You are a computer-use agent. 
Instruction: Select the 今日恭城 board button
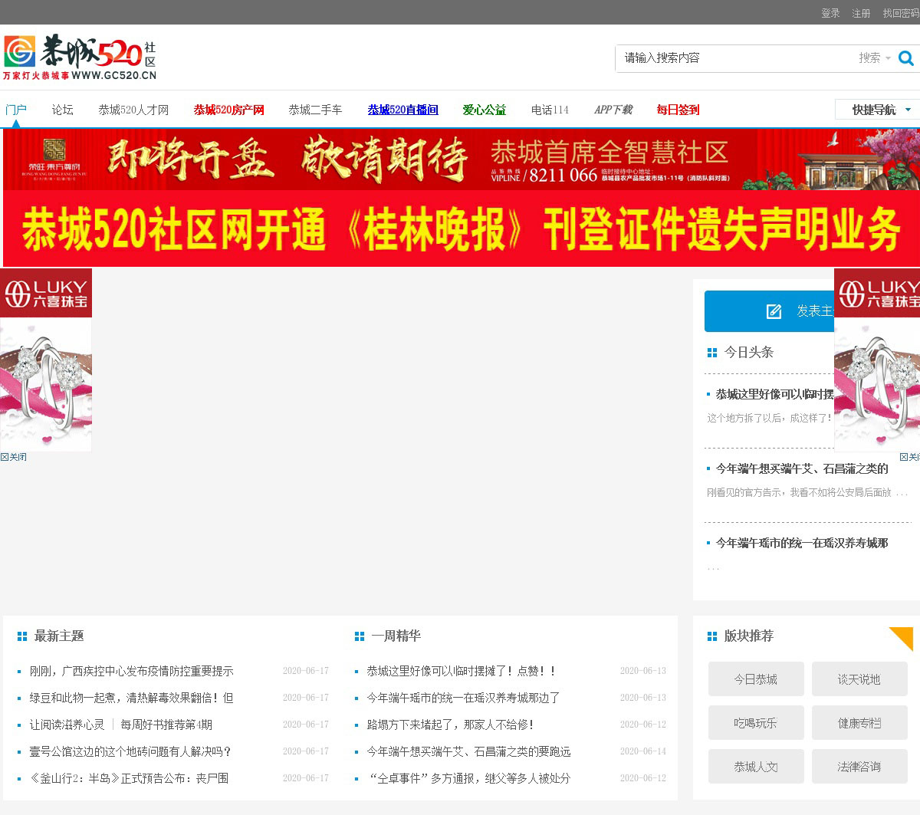(x=756, y=679)
